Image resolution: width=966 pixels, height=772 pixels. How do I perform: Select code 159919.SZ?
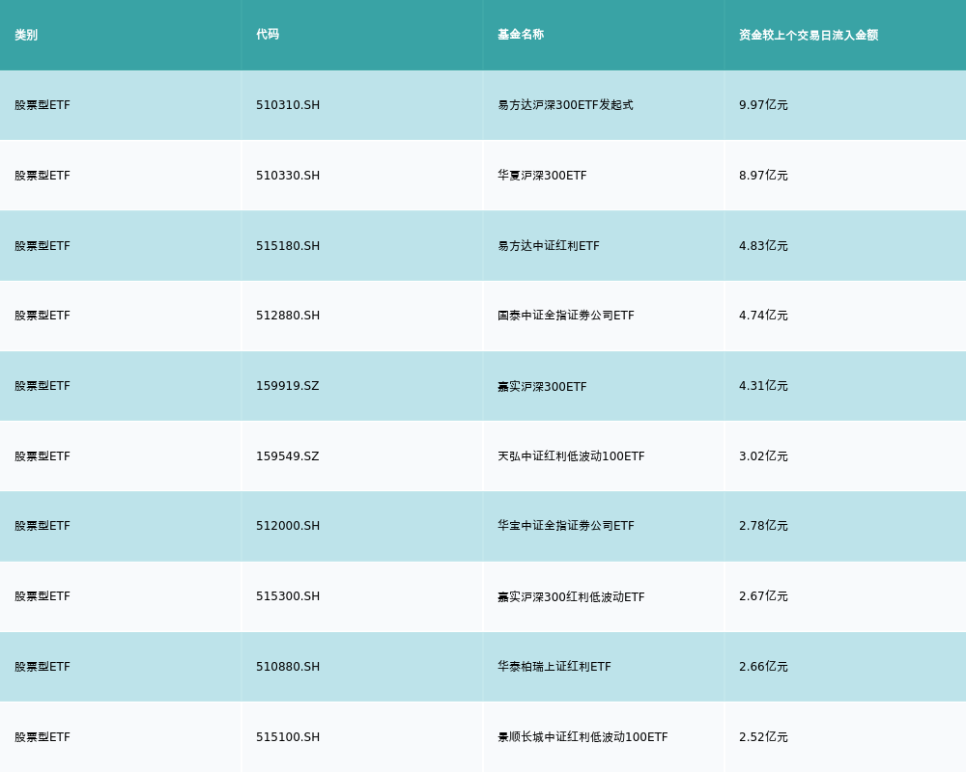click(x=288, y=386)
